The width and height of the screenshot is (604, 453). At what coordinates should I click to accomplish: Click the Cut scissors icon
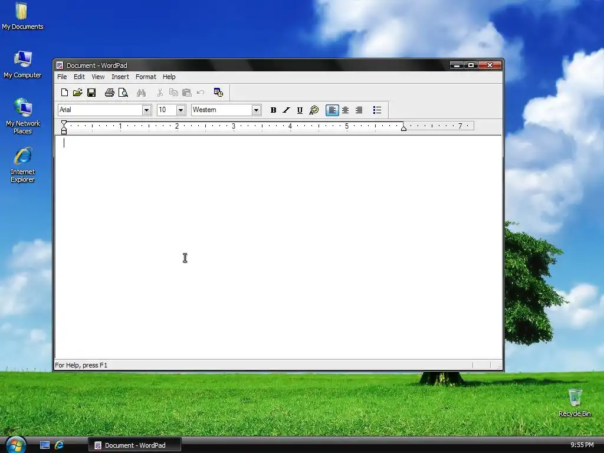(160, 93)
